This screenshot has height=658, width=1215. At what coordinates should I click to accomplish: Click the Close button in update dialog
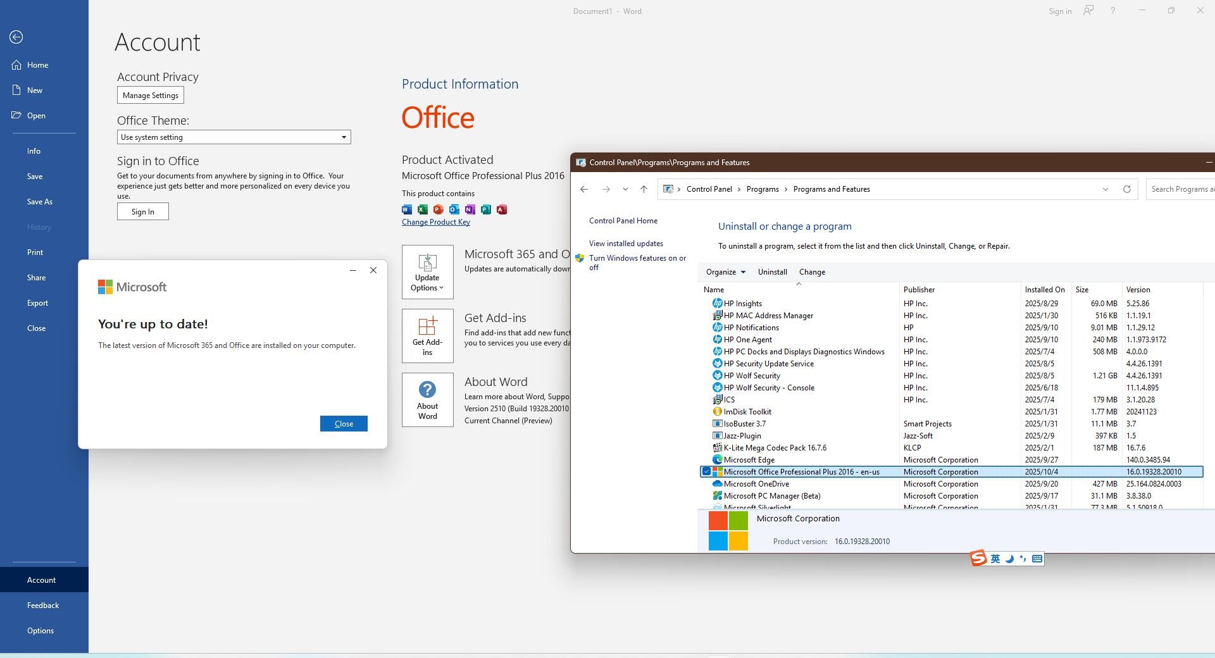(344, 424)
